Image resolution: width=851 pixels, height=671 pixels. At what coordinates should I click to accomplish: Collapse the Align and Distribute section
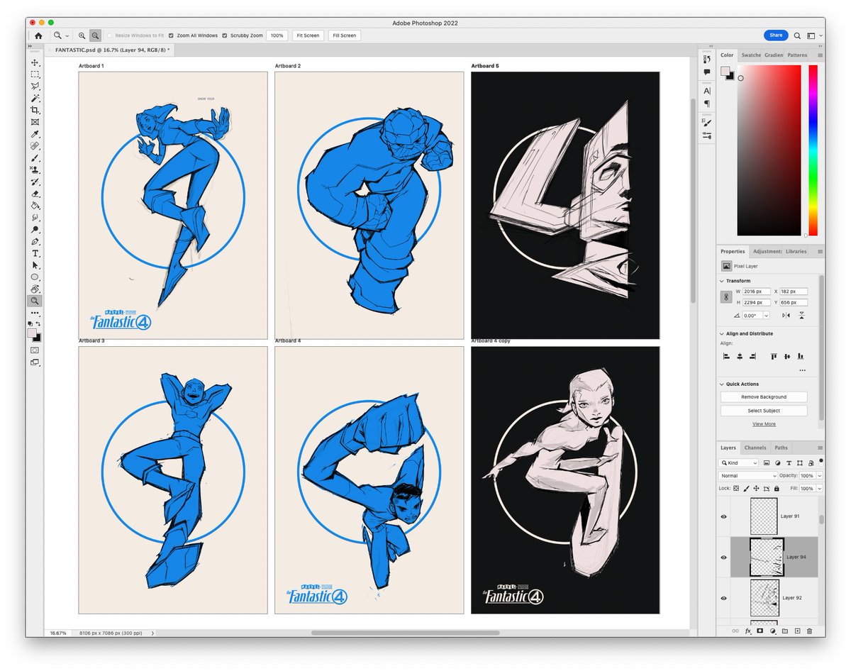pos(722,333)
